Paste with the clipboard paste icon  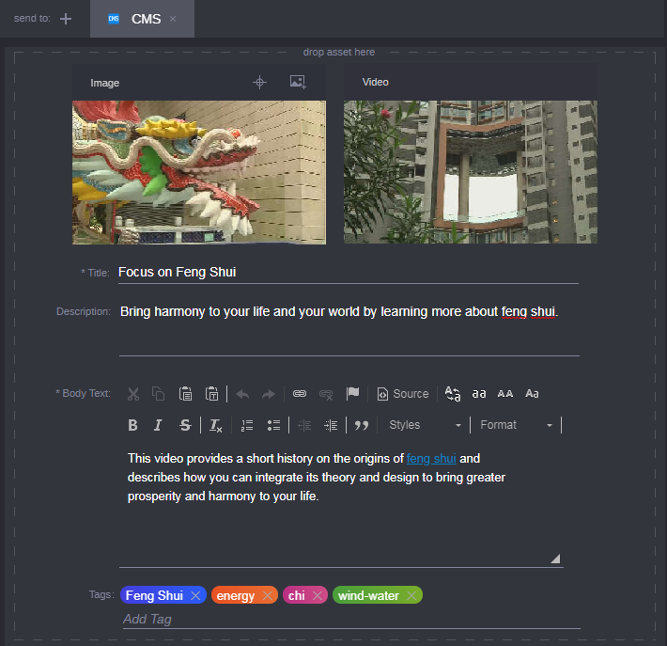point(185,394)
